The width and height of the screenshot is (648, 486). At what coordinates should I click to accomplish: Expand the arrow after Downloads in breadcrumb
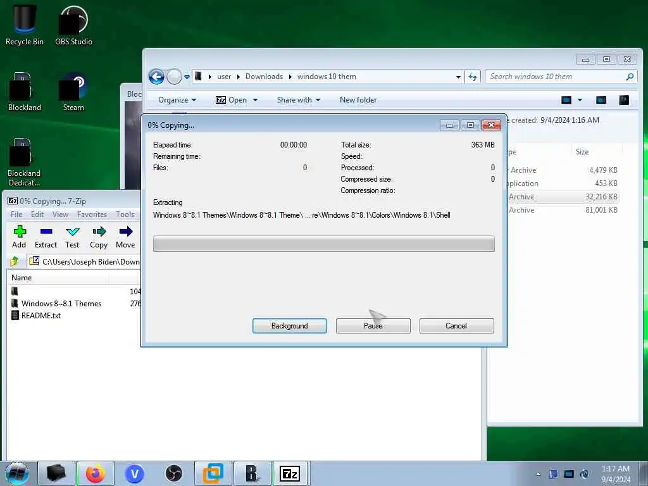290,77
